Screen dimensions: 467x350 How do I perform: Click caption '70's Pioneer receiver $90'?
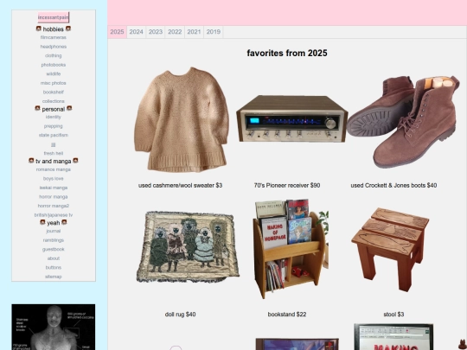[287, 186]
